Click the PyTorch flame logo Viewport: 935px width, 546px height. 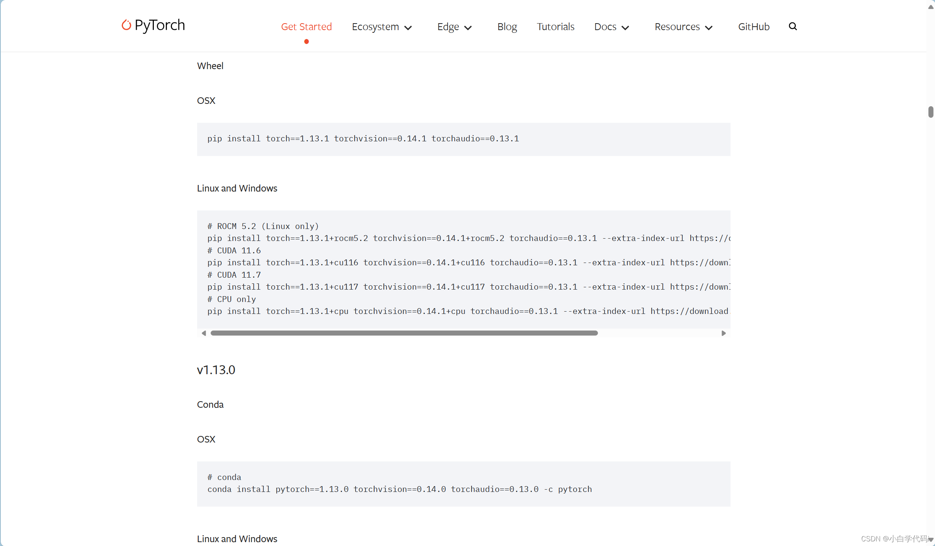tap(127, 25)
